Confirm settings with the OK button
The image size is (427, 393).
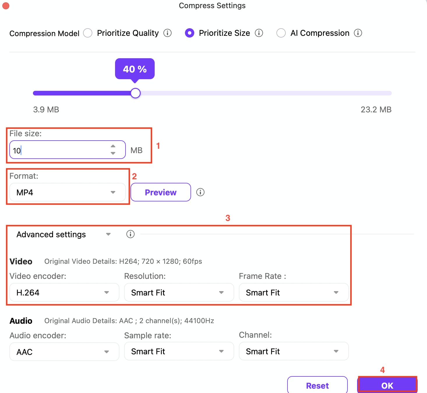click(387, 385)
